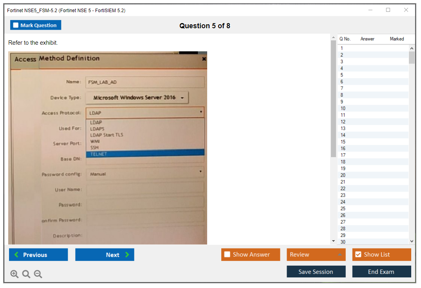Maximize the exam window
This screenshot has width=421, height=288.
pos(388,10)
